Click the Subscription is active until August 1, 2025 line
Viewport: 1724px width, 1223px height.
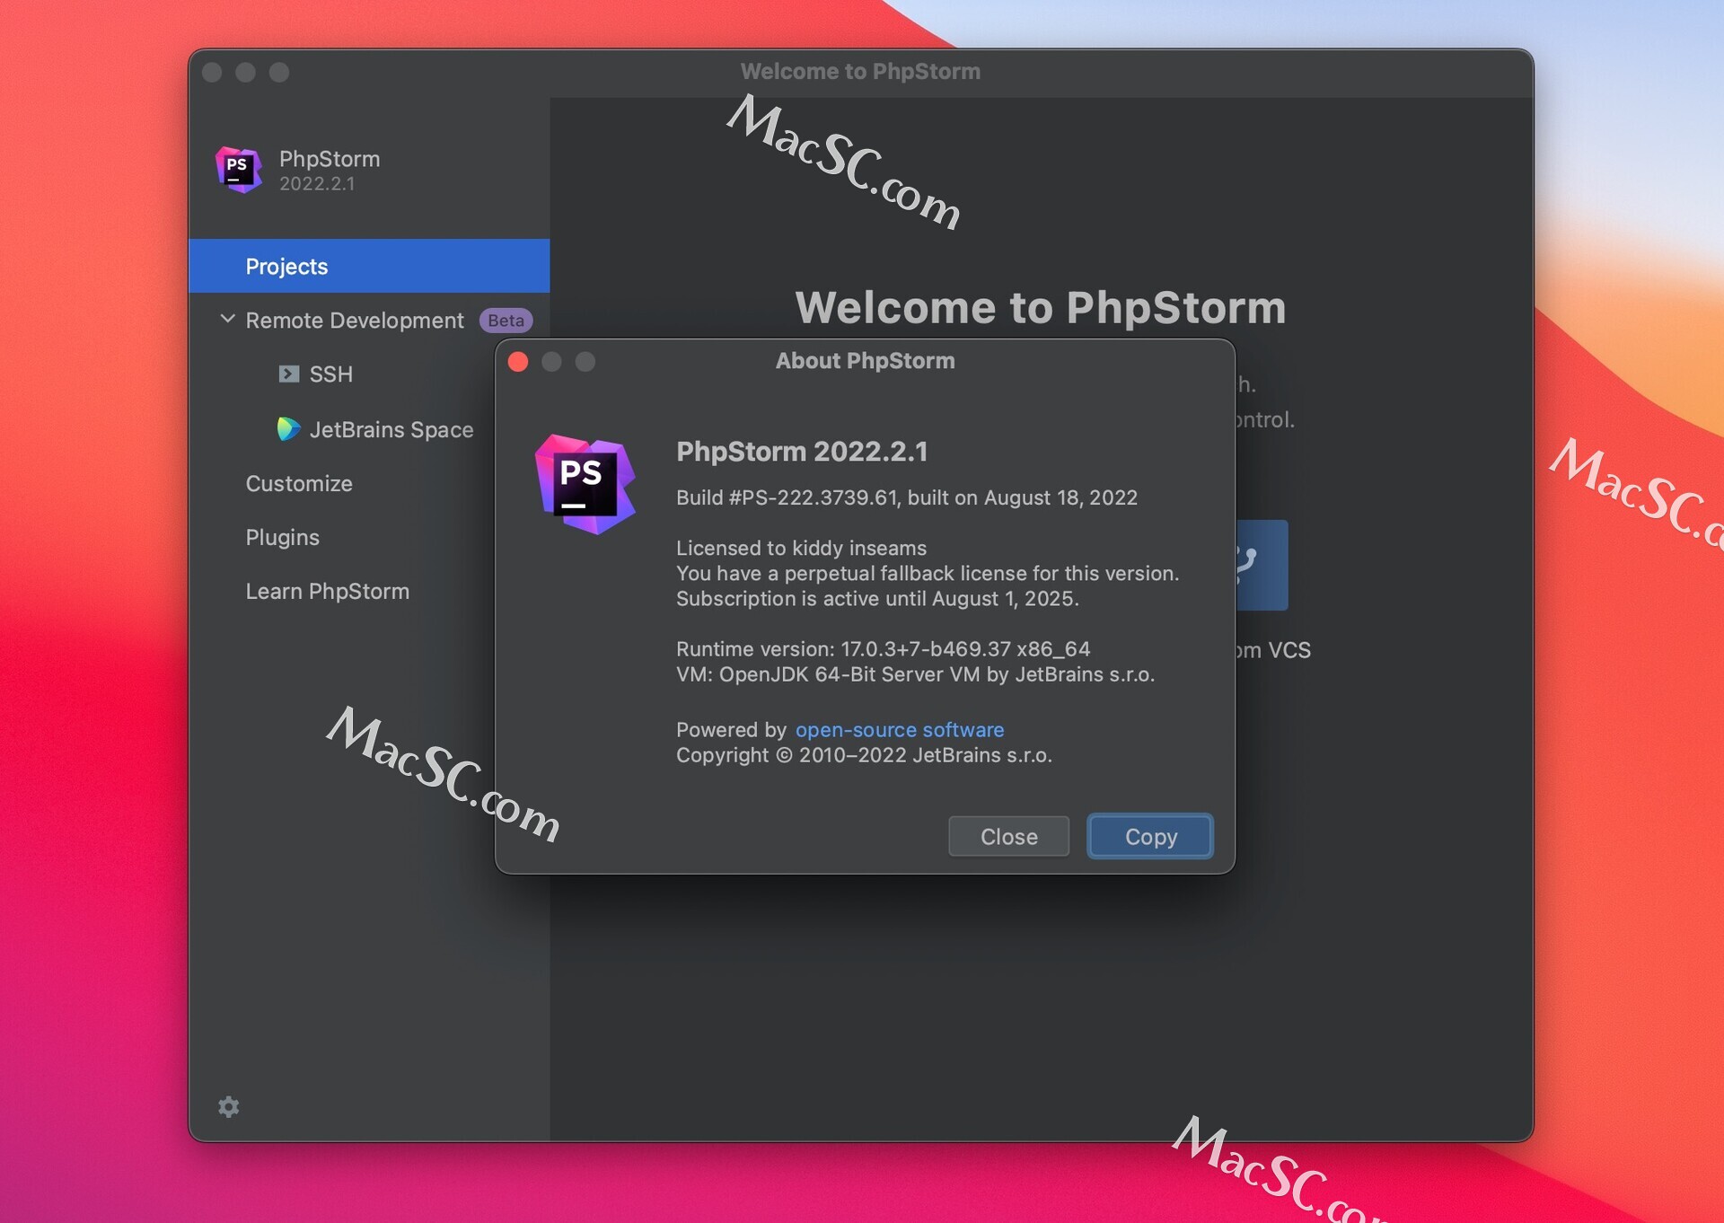coord(877,598)
